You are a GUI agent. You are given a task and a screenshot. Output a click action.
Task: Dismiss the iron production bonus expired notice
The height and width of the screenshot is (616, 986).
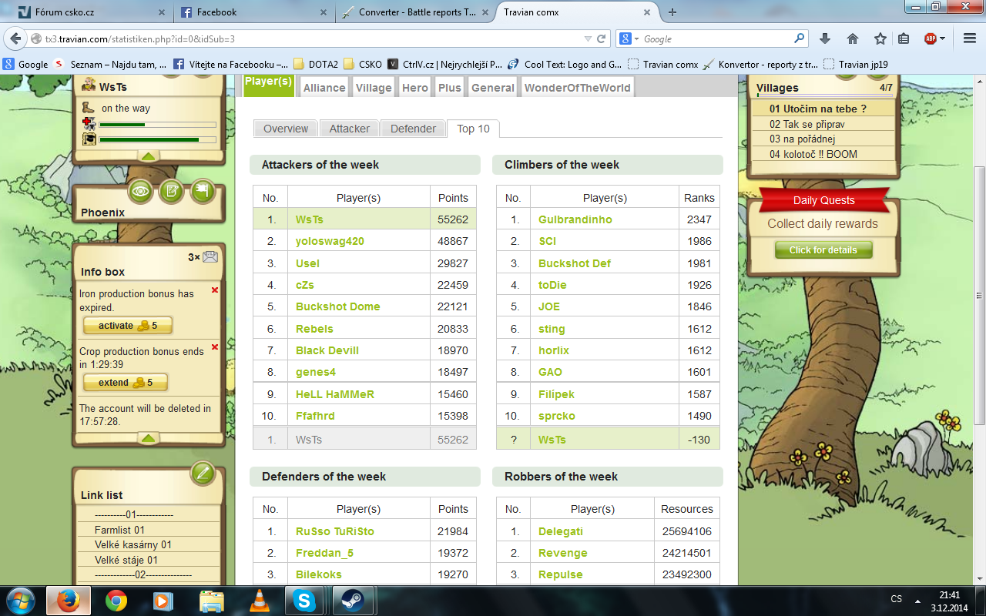point(215,290)
